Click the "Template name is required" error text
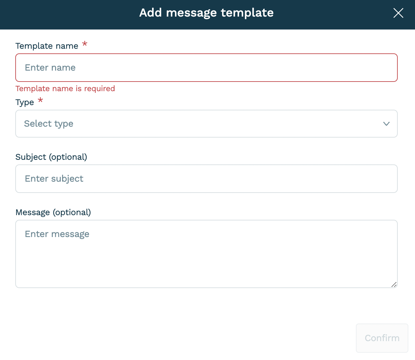415x360 pixels. click(65, 89)
